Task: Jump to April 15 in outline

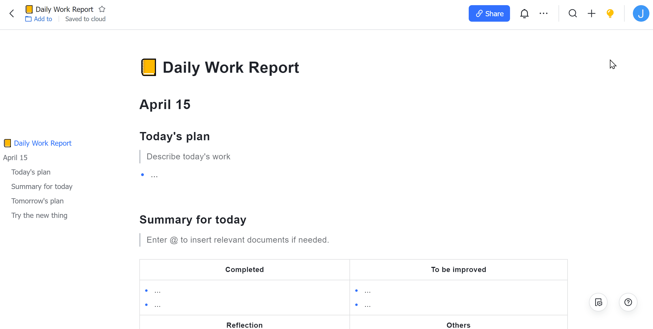Action: 15,158
